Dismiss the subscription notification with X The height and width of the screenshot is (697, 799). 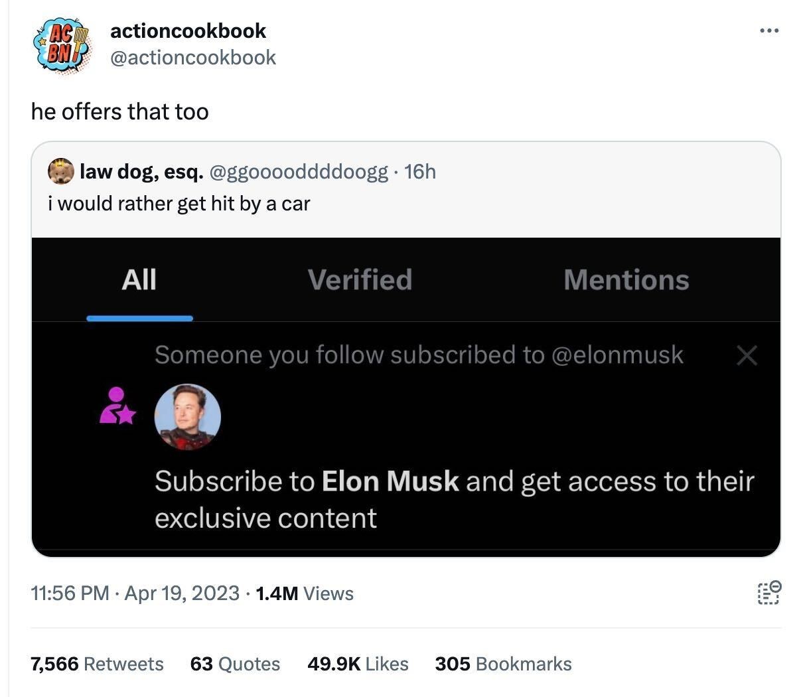[747, 356]
